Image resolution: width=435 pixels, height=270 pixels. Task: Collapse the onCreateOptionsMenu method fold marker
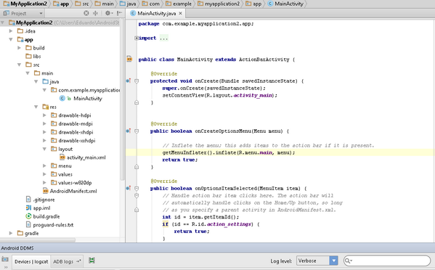click(137, 131)
